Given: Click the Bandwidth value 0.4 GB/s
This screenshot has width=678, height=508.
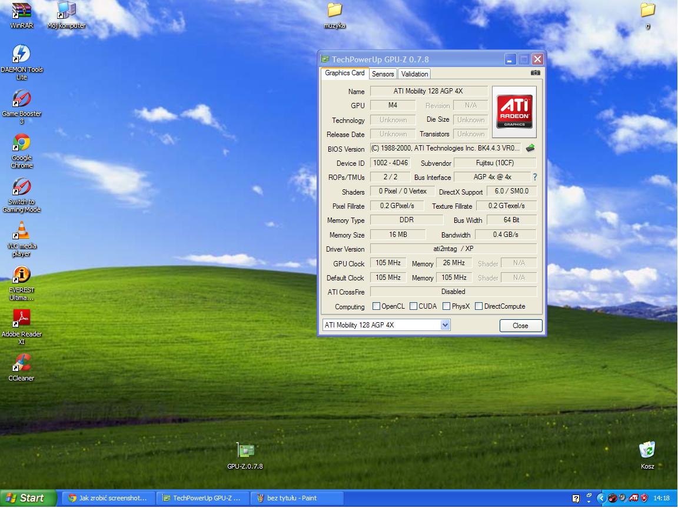Looking at the screenshot, I should [x=506, y=235].
